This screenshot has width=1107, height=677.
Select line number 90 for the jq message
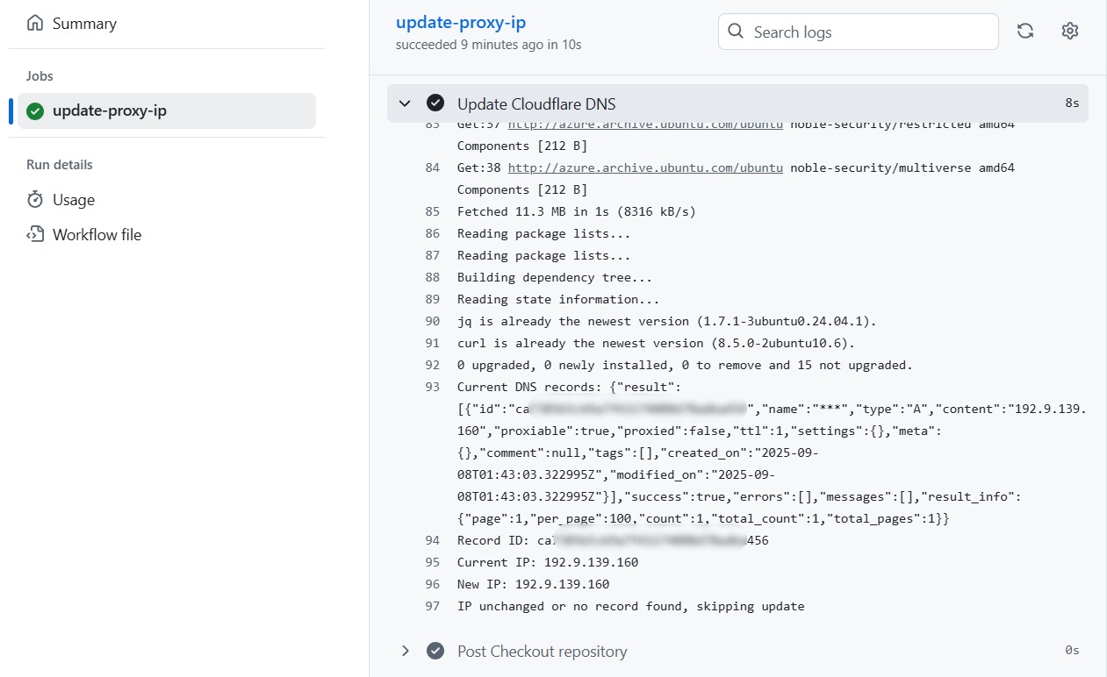pos(432,321)
